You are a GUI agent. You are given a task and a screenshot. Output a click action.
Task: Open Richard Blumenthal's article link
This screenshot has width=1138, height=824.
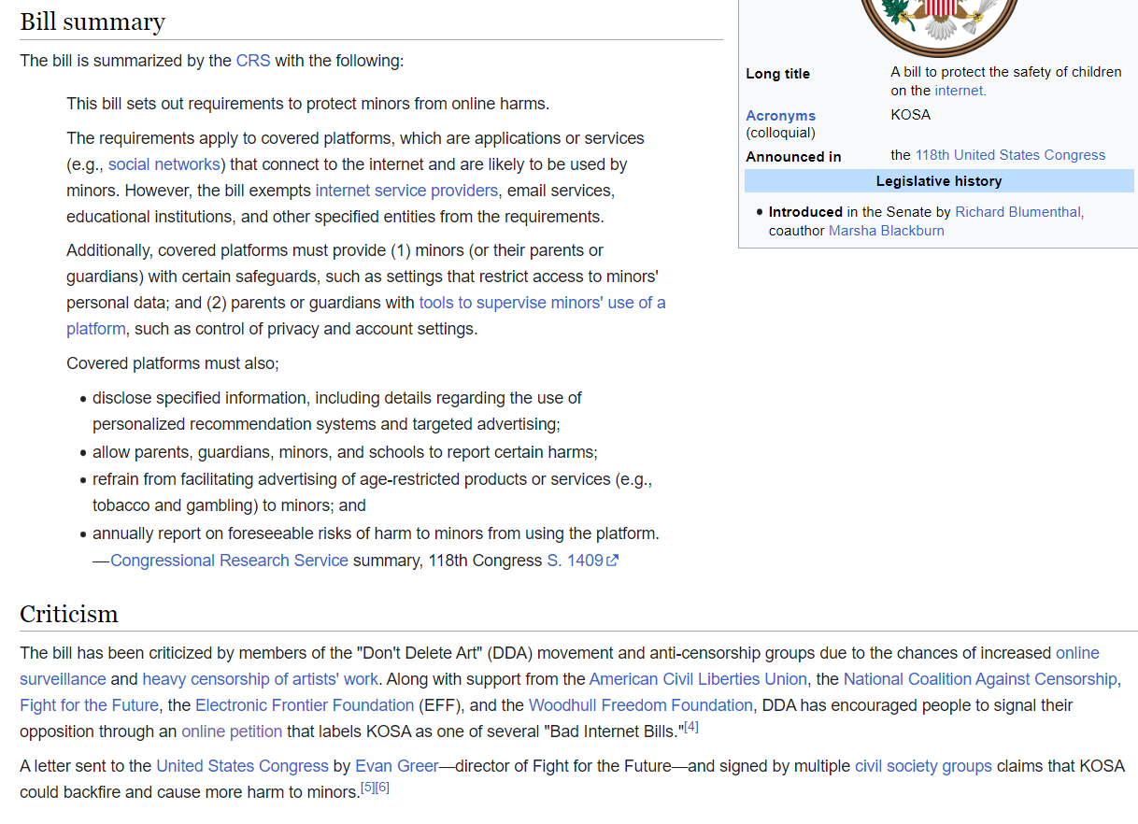(x=1017, y=212)
